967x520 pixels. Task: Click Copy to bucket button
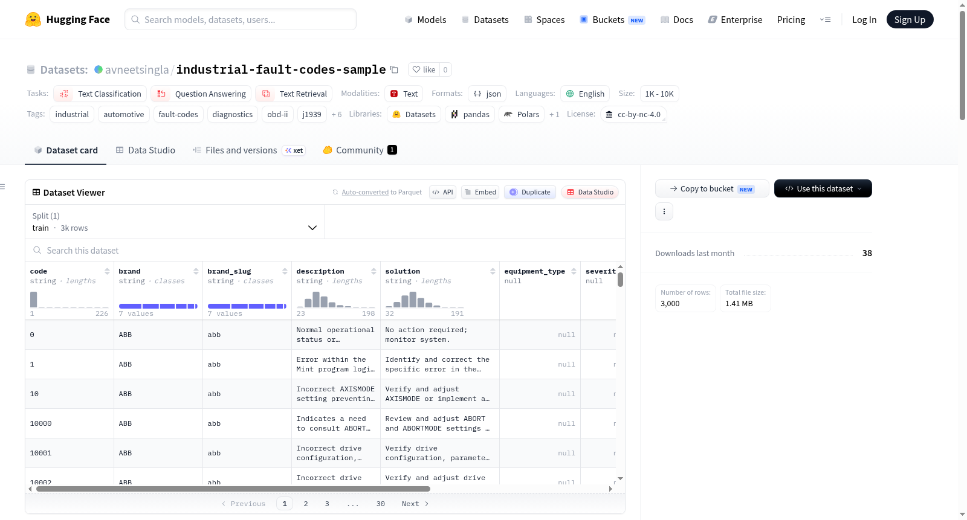tap(712, 188)
